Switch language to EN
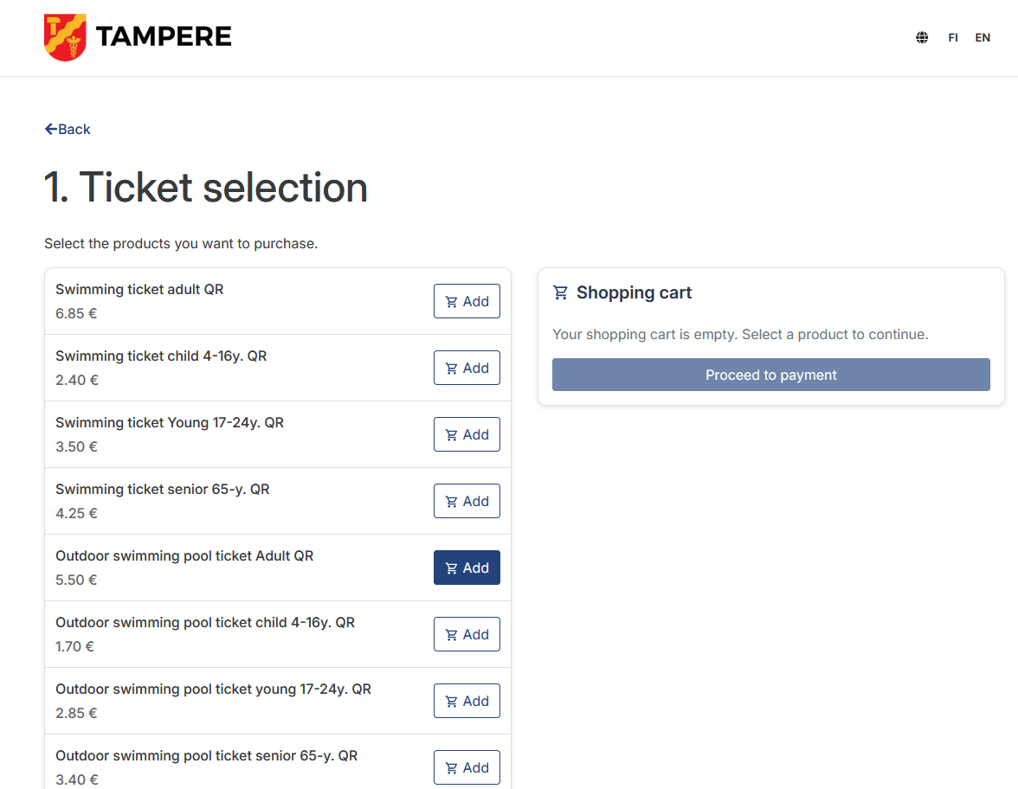Image resolution: width=1018 pixels, height=789 pixels. [x=983, y=37]
